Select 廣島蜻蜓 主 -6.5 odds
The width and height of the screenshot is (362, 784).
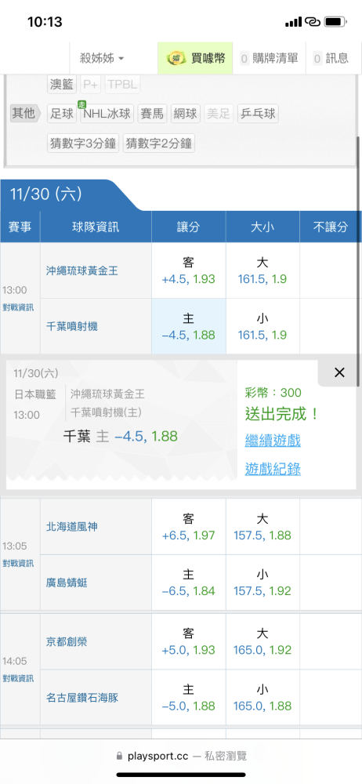click(x=189, y=583)
